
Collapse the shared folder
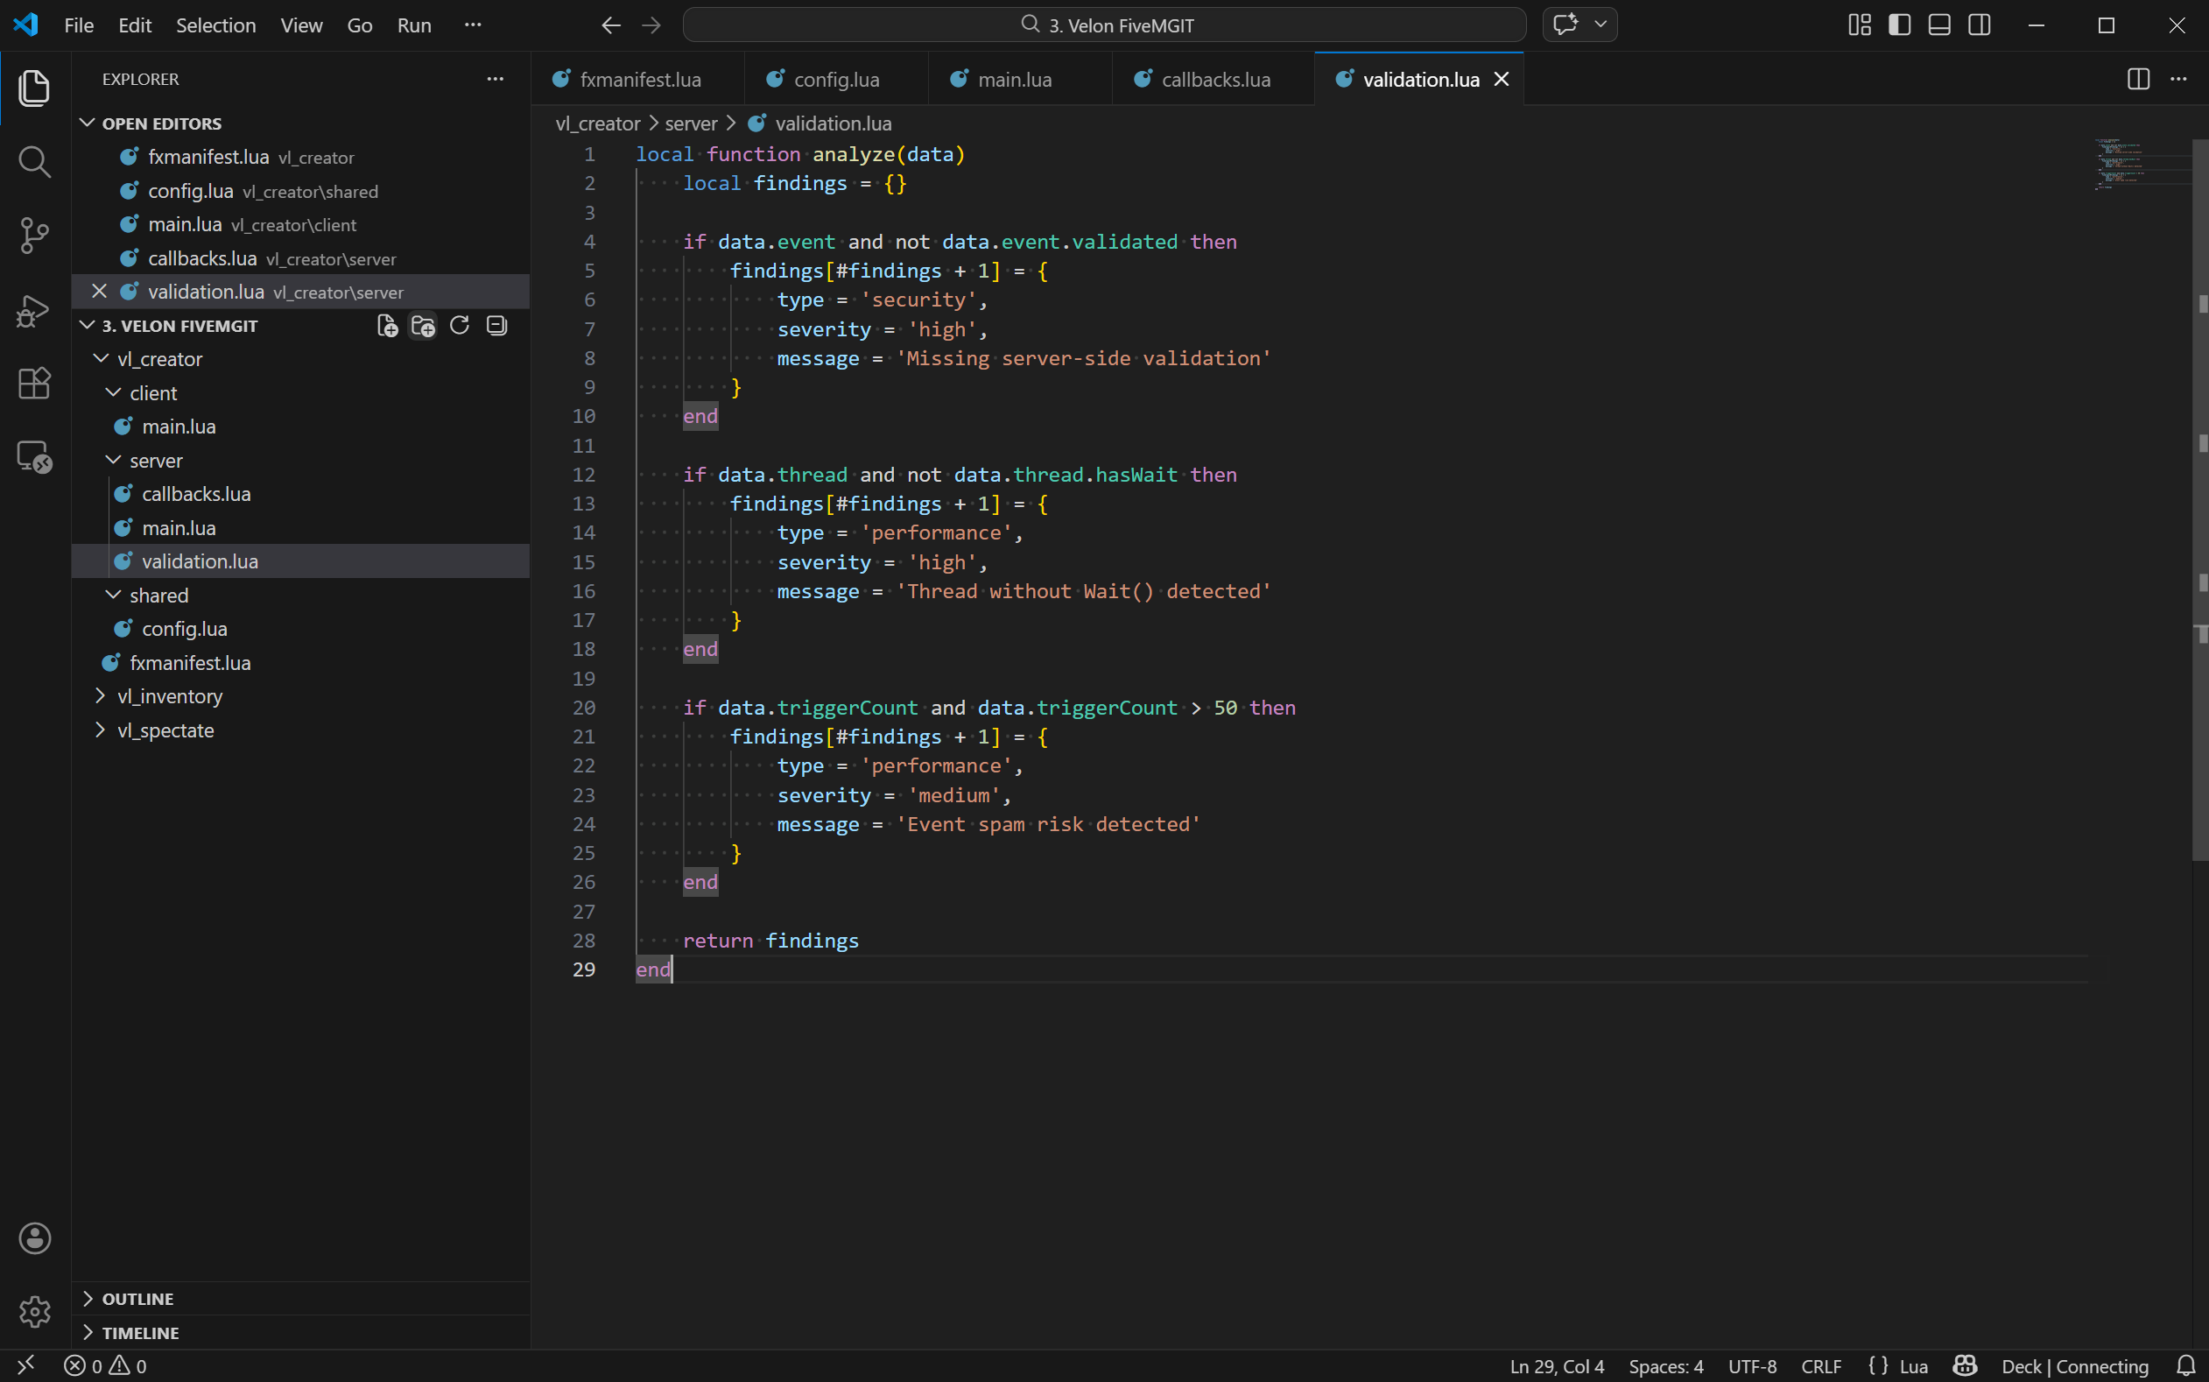click(113, 595)
